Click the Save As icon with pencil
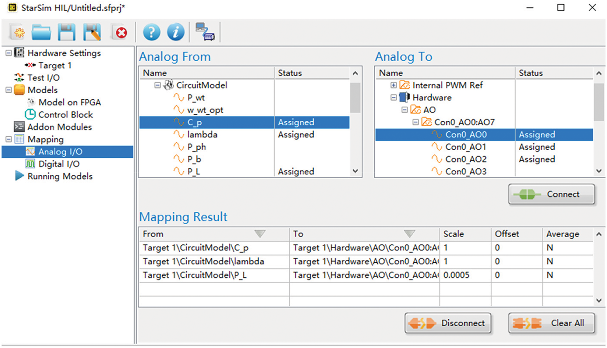 (x=92, y=32)
